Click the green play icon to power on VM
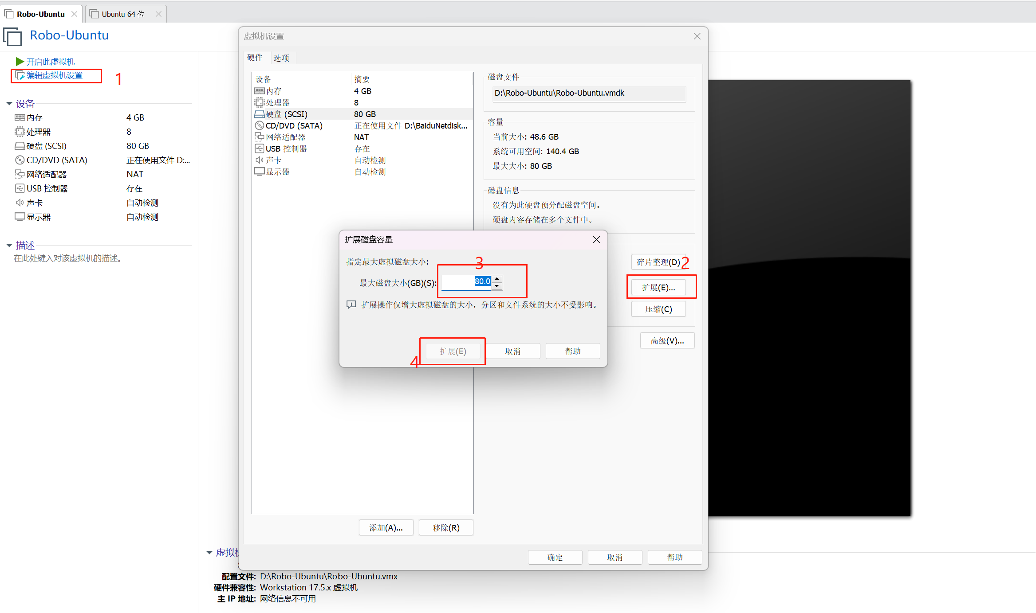 20,61
